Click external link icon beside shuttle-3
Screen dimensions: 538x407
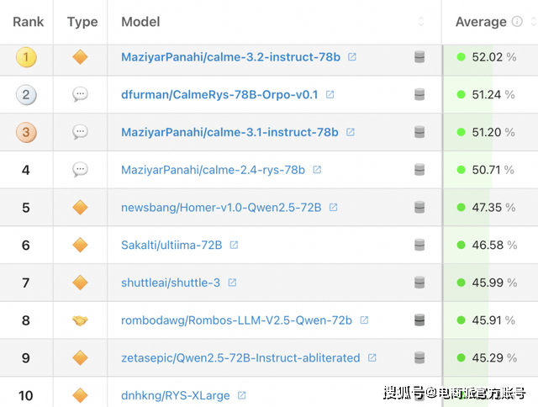click(x=232, y=283)
